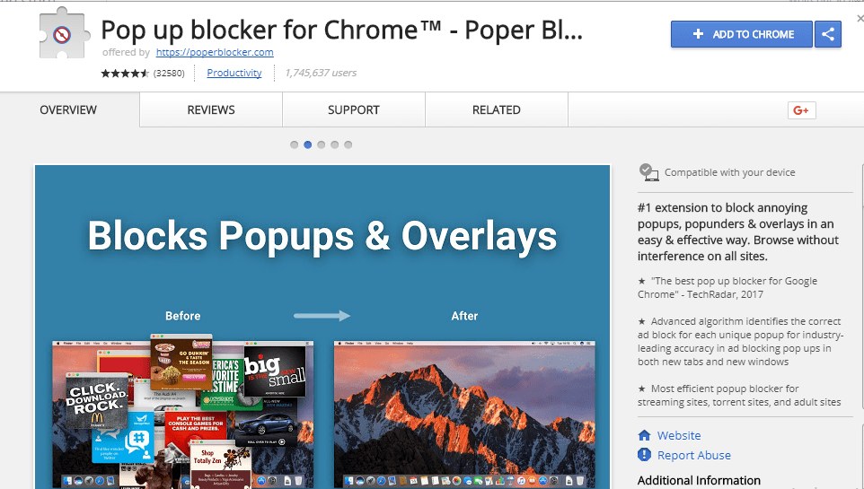Click the '#1 extension to block annoying' summary
The height and width of the screenshot is (489, 864).
click(738, 231)
